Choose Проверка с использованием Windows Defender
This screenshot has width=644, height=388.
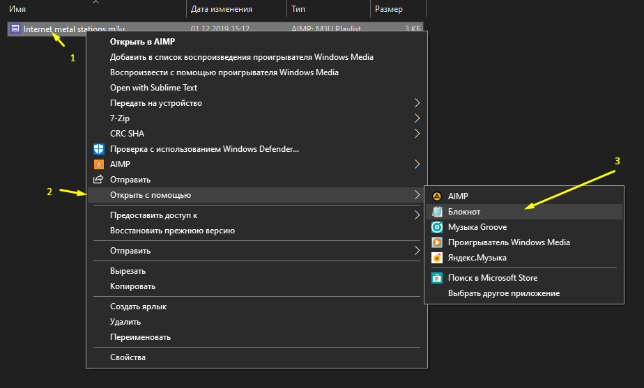(x=256, y=148)
